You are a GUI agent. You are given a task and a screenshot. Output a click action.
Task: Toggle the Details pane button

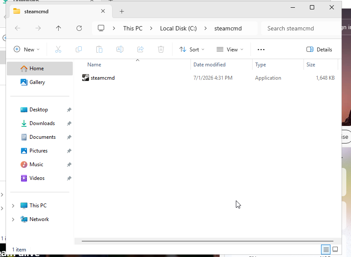(x=319, y=50)
